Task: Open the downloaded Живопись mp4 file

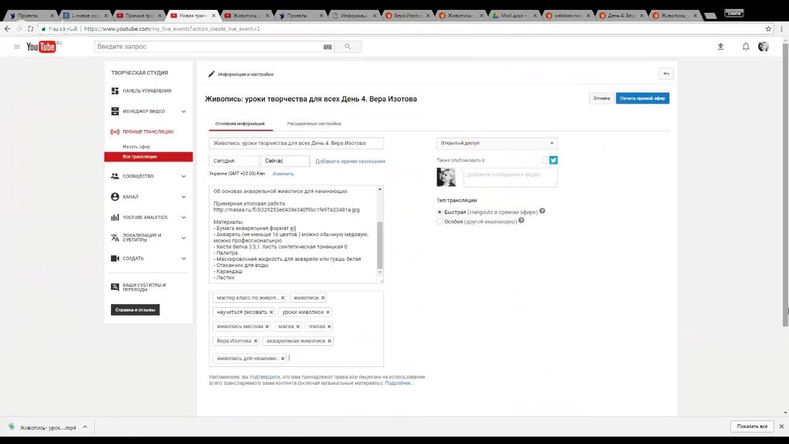Action: point(42,427)
